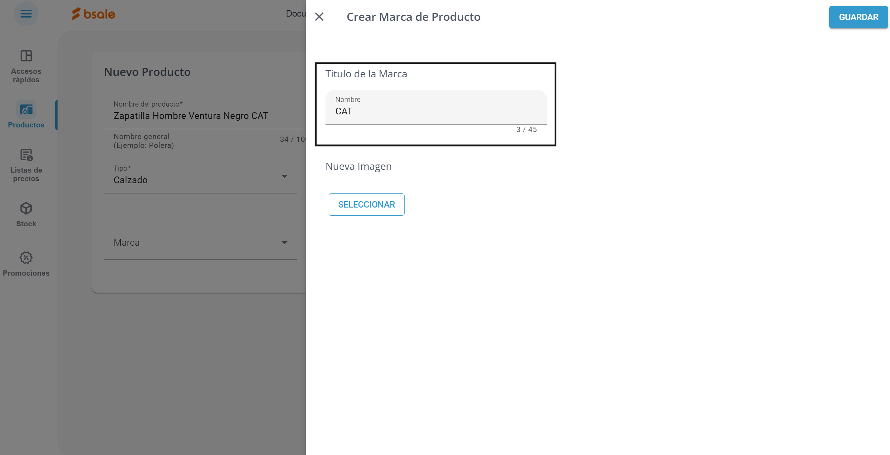Open Listas de precios icon
Viewport: 890px width, 455px height.
[x=26, y=155]
